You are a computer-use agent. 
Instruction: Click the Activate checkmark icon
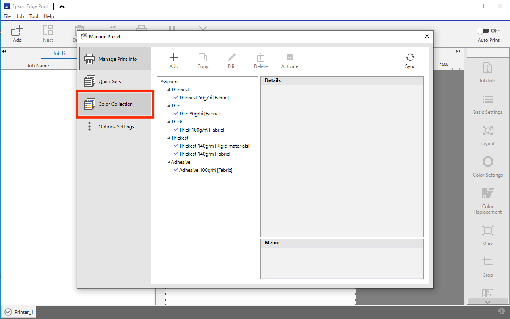point(290,57)
